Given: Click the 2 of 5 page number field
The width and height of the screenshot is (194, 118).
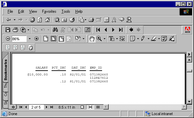Looking at the screenshot, I should (x=36, y=107).
